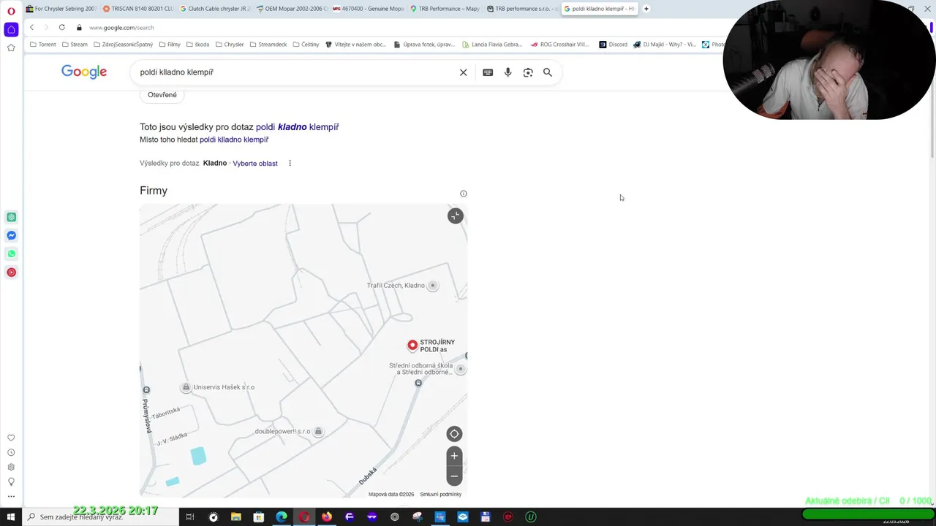Viewport: 936px width, 526px height.
Task: Open Smluvní podmínky map link
Action: click(441, 495)
